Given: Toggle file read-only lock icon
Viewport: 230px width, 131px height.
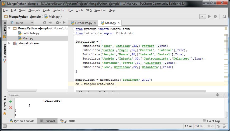Looking at the screenshot, I should click(x=218, y=126).
